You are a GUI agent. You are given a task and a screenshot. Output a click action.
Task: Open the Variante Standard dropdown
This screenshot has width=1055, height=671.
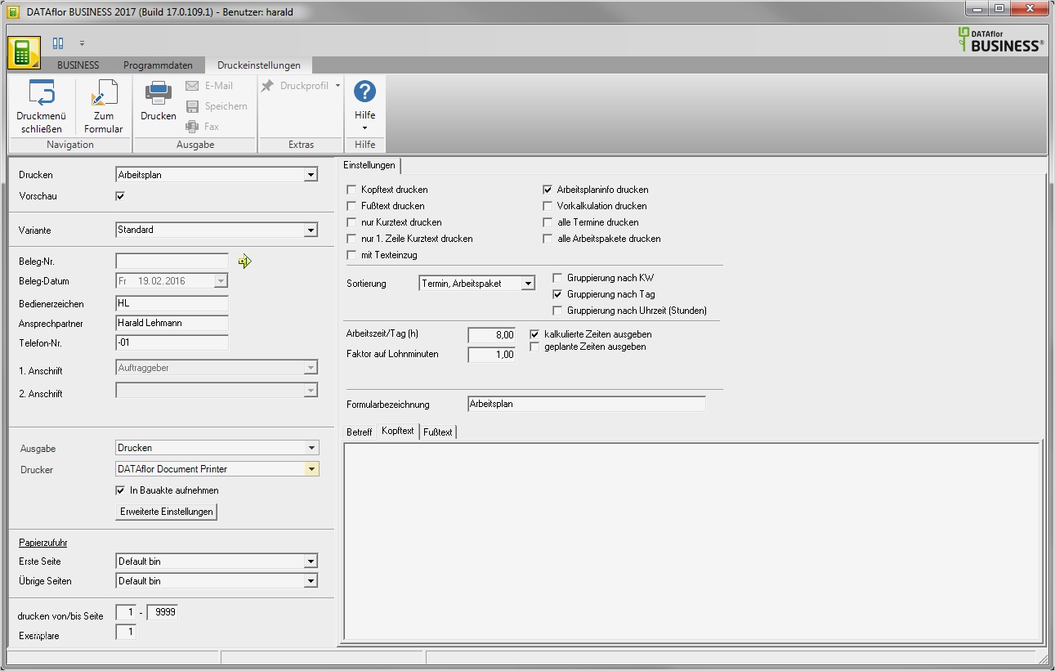(x=311, y=230)
